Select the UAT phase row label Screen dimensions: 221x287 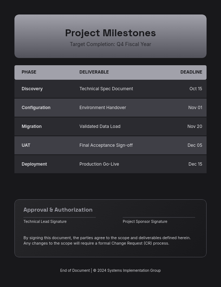click(x=26, y=145)
